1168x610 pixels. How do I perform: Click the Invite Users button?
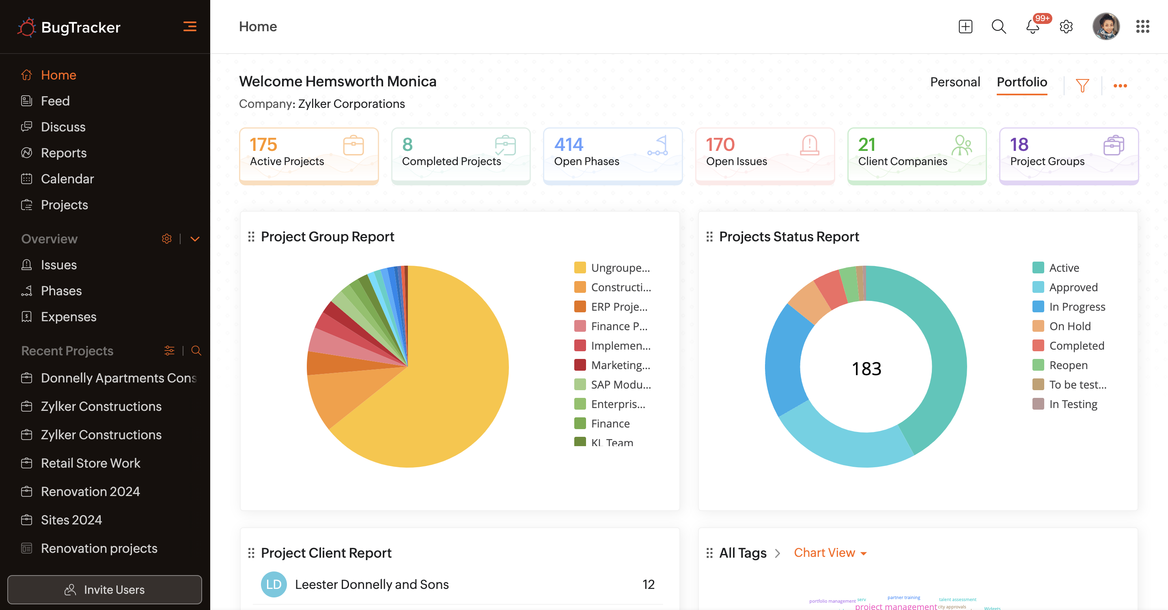(x=105, y=589)
